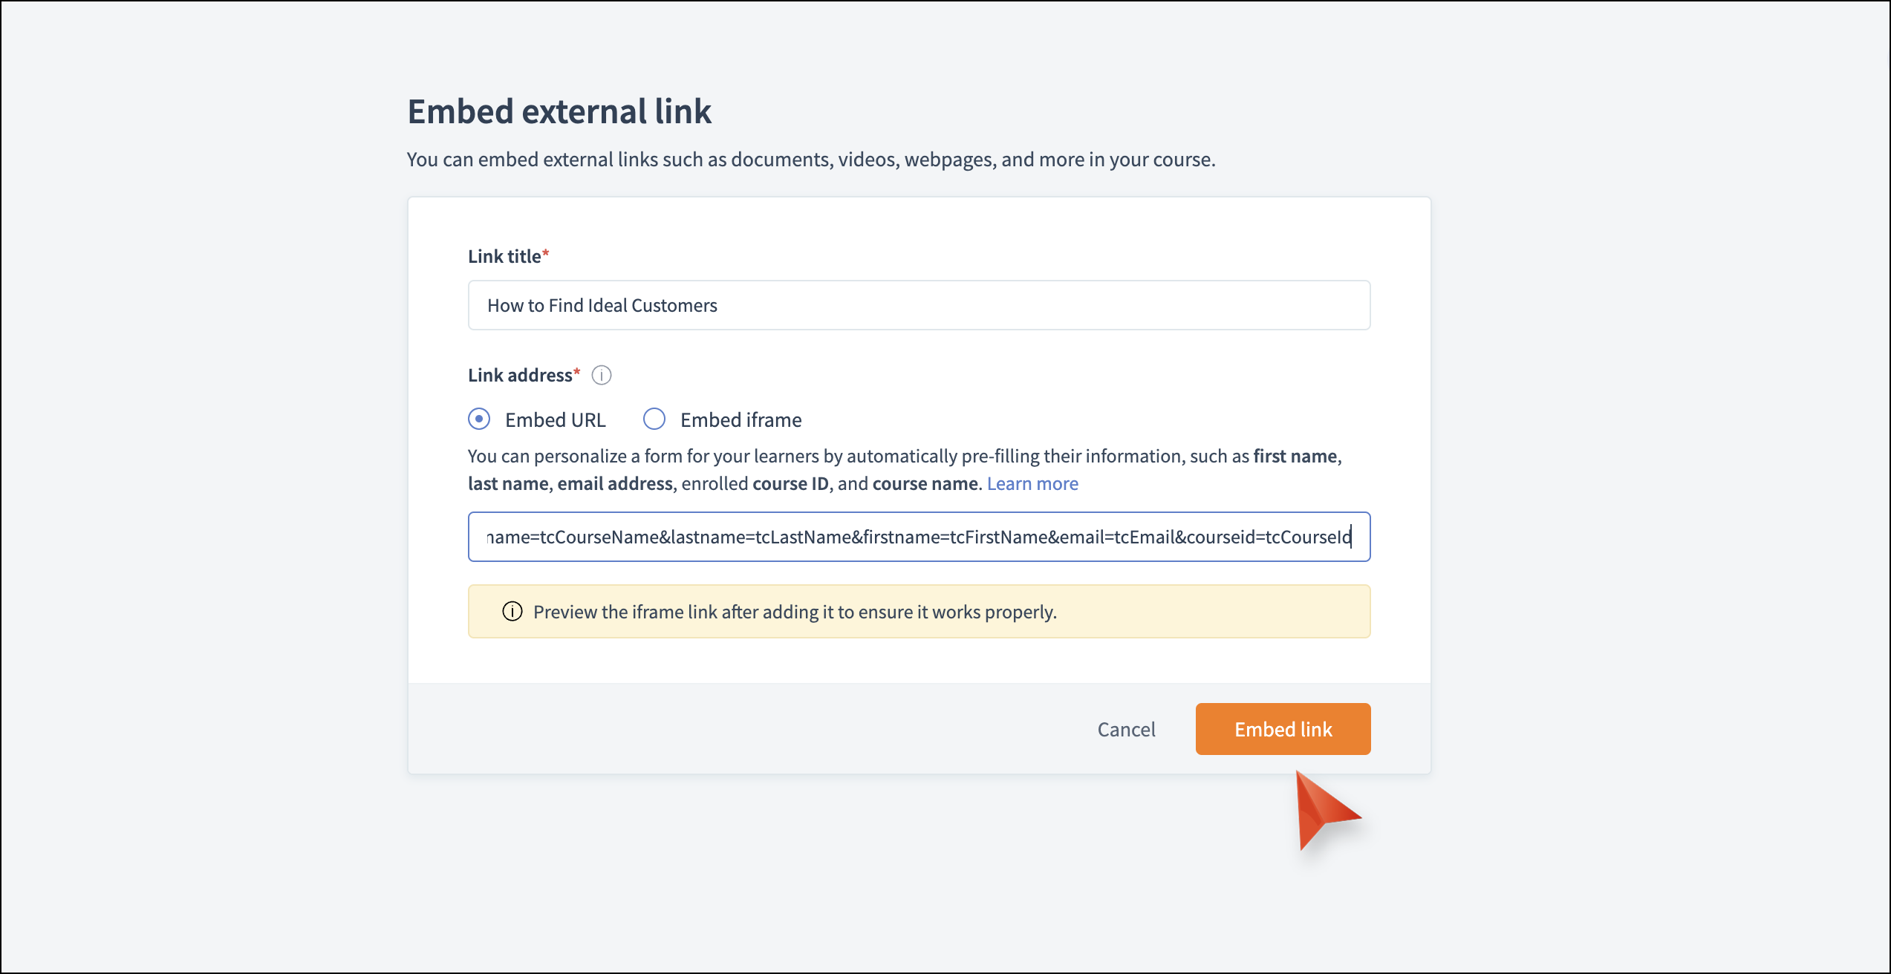Open the Learn more link
The height and width of the screenshot is (974, 1891).
[1032, 484]
